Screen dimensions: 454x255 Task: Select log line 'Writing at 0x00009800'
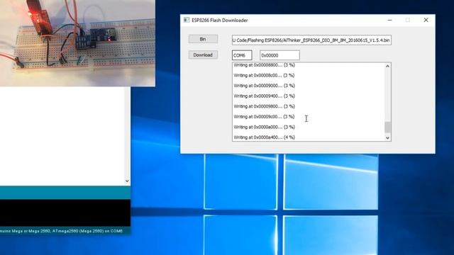(x=264, y=106)
